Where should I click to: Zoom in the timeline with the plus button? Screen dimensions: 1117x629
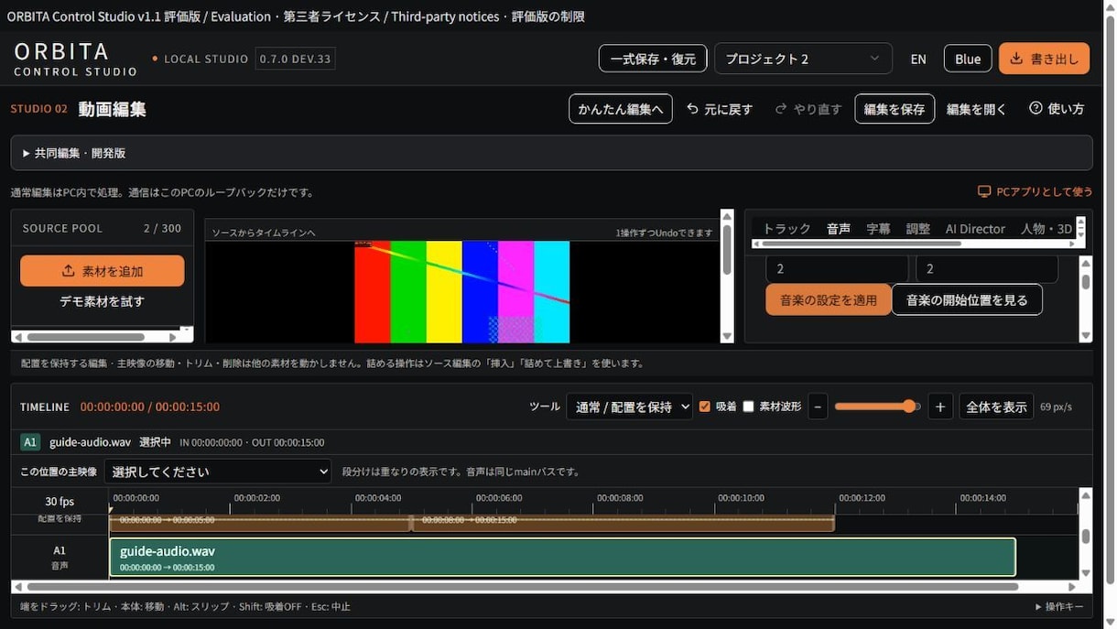coord(940,407)
